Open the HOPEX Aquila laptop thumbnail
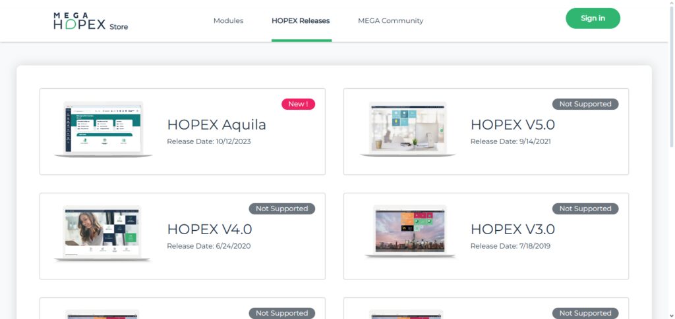Image resolution: width=675 pixels, height=319 pixels. tap(103, 129)
